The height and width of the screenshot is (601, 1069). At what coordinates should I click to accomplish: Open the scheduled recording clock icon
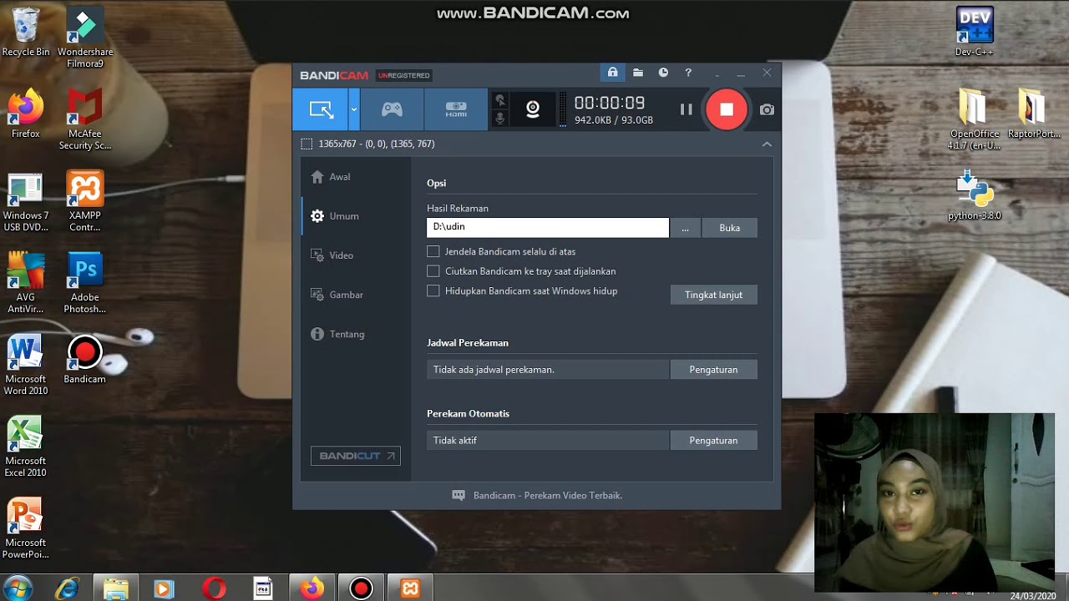(x=663, y=73)
